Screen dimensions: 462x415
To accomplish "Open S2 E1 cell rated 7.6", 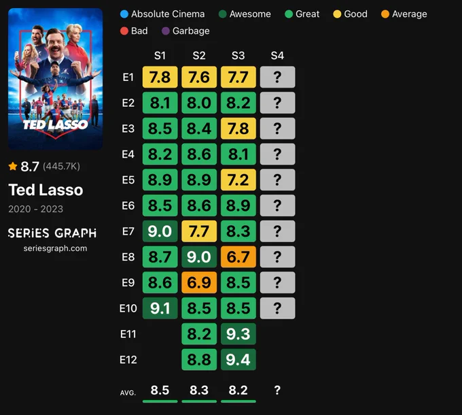I will click(199, 77).
